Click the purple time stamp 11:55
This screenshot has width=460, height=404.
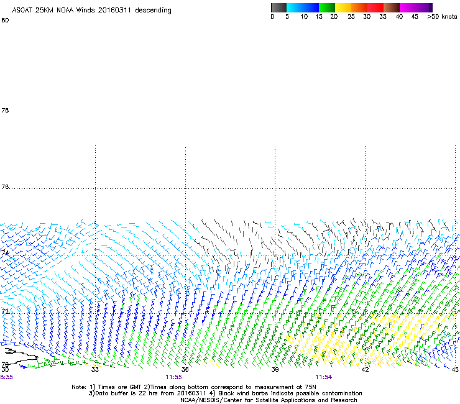tap(173, 377)
